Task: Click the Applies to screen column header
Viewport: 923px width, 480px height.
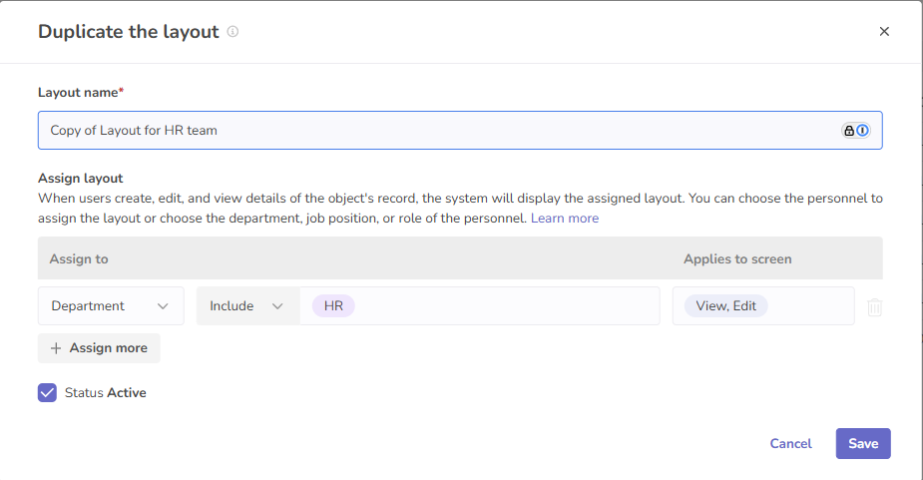Action: coord(737,259)
